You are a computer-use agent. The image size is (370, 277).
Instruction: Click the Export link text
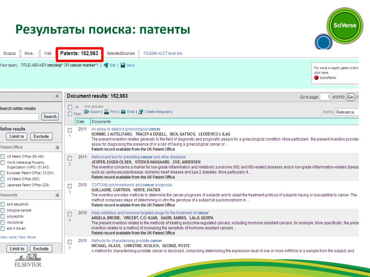[x=95, y=112]
